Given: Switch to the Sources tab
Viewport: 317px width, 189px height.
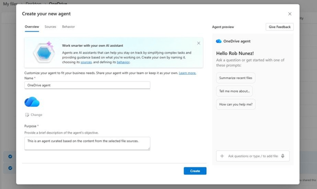Looking at the screenshot, I should 50,27.
